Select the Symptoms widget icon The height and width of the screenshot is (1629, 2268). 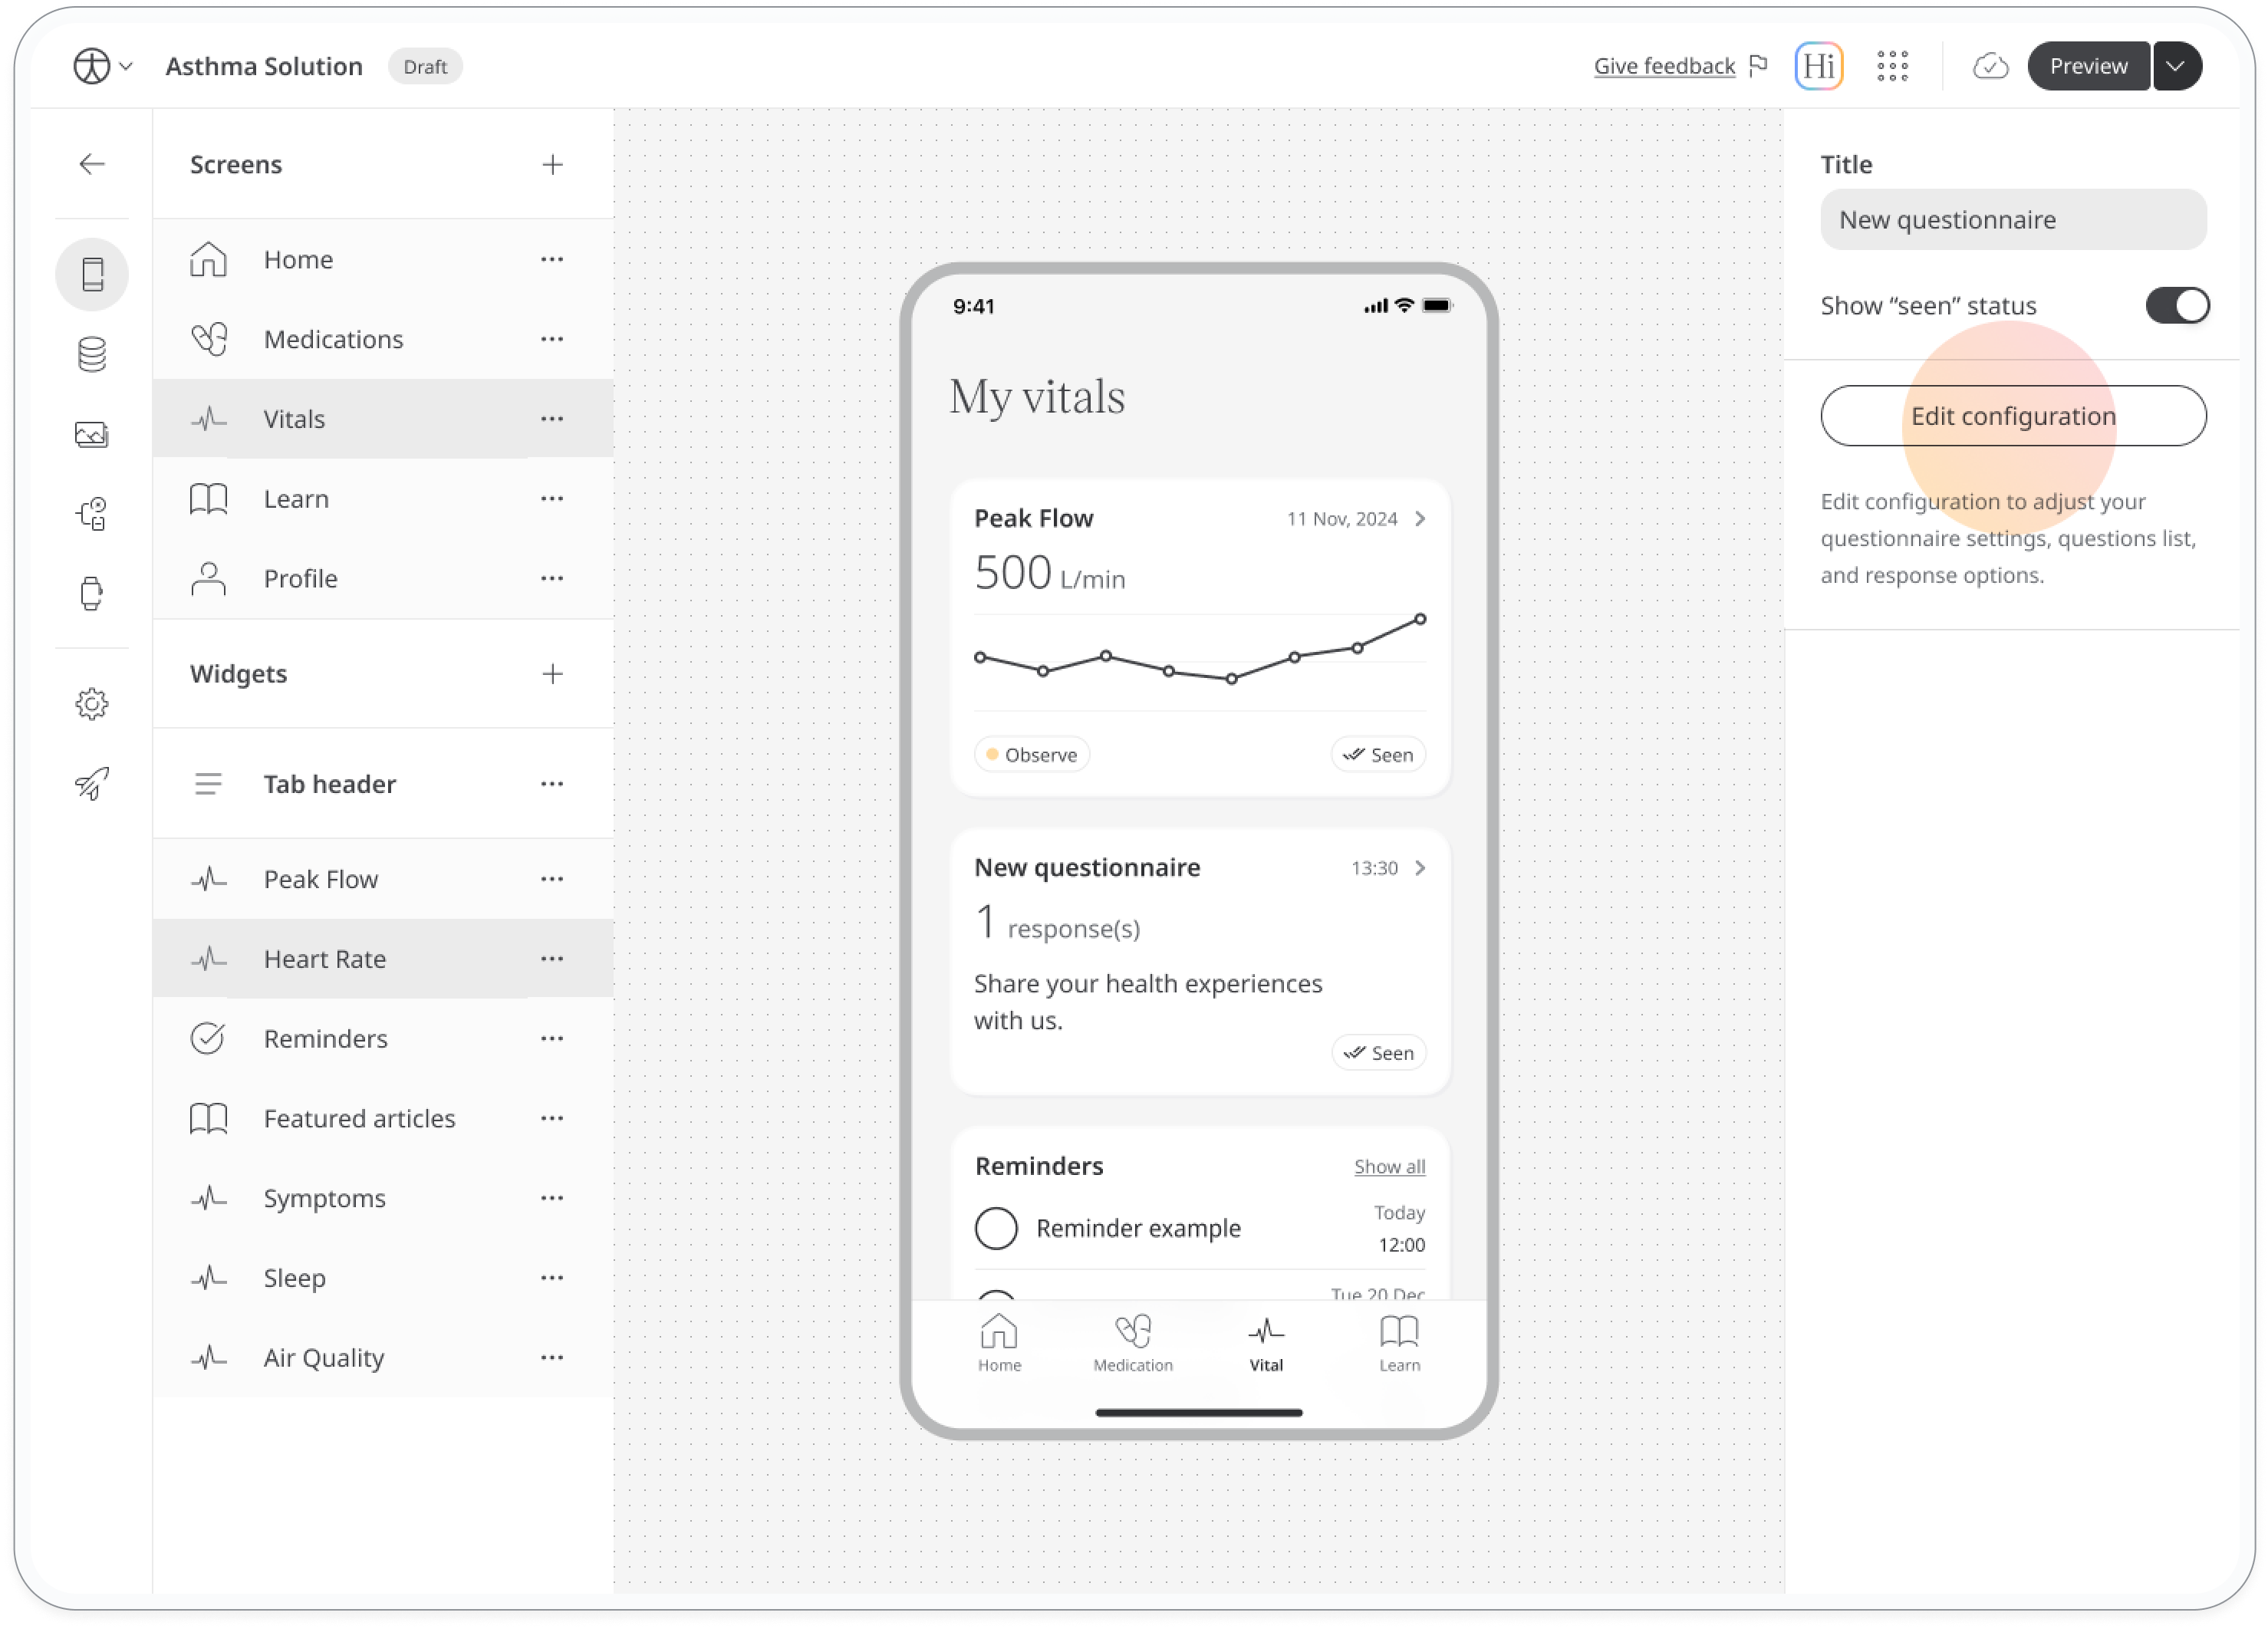208,1197
